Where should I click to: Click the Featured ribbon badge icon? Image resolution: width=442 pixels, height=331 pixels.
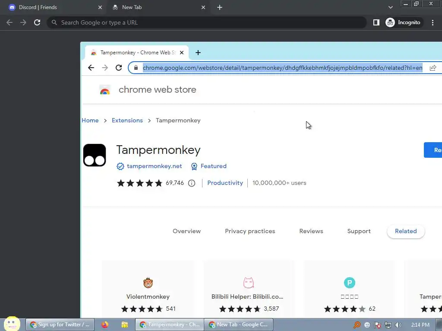[194, 166]
